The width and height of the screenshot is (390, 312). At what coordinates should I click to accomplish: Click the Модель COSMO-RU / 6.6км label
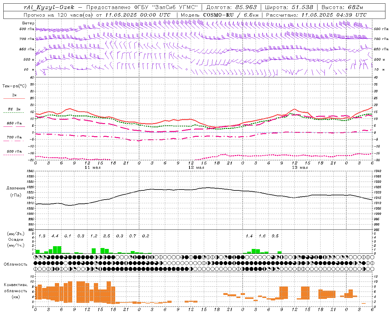tap(220, 15)
